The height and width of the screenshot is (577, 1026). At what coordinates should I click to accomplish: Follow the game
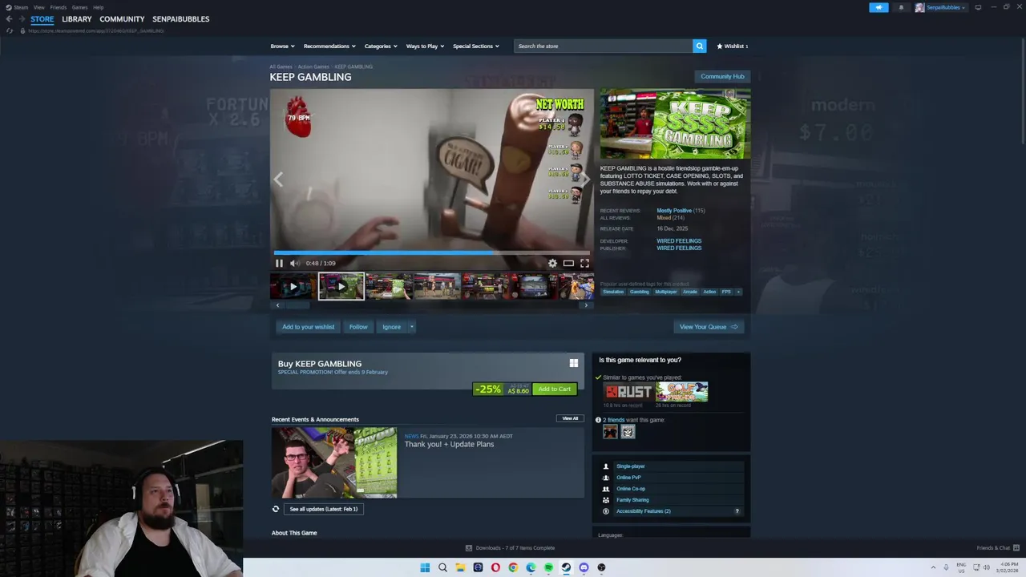click(358, 327)
